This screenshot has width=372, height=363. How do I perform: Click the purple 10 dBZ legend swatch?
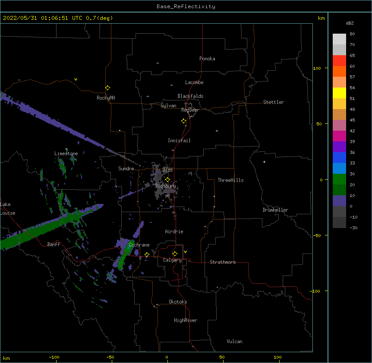(339, 201)
